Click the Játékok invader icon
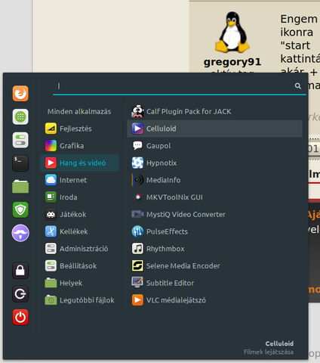The height and width of the screenshot is (363, 320). click(51, 214)
